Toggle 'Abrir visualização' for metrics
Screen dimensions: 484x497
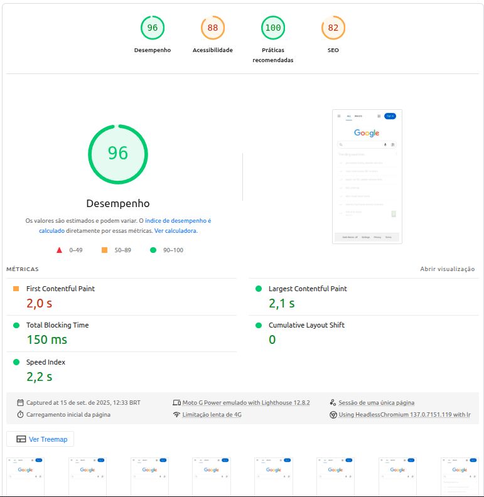[x=447, y=269]
